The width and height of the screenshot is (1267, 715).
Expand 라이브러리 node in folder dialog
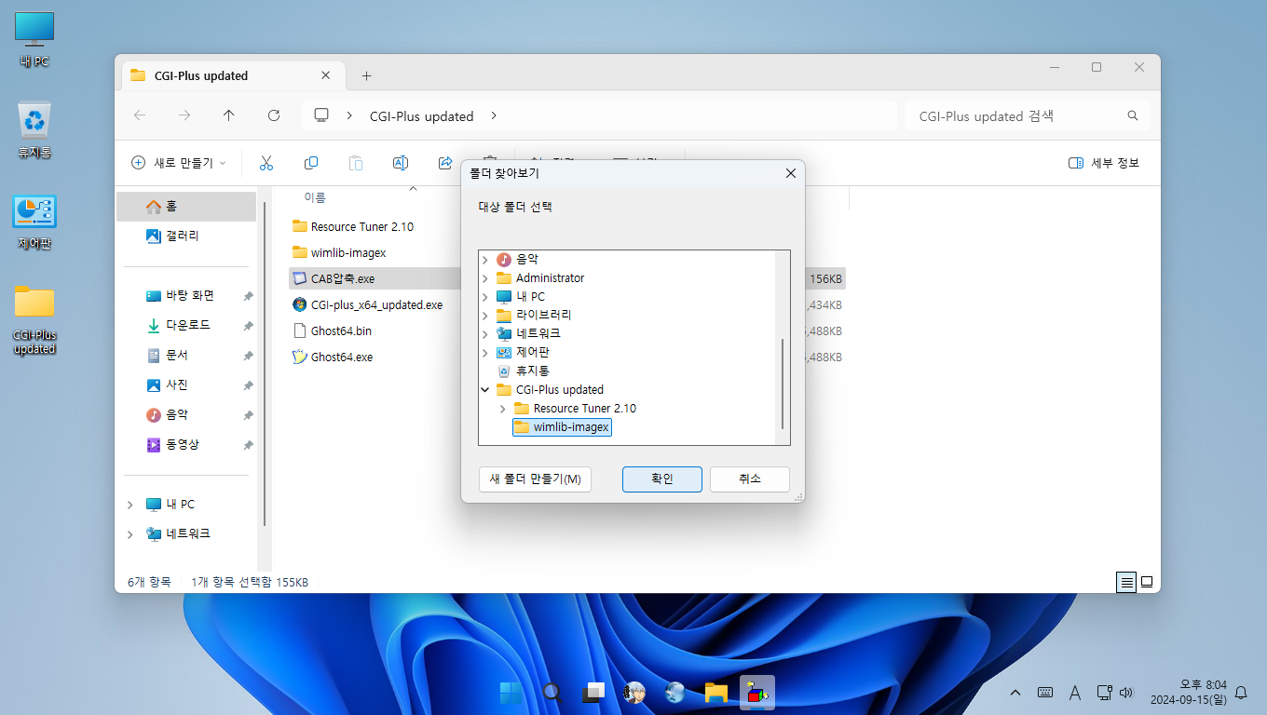485,316
